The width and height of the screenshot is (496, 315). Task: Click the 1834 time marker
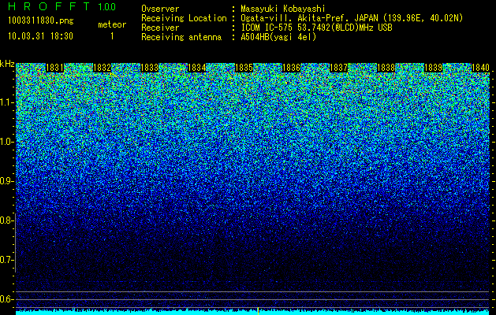coord(197,68)
